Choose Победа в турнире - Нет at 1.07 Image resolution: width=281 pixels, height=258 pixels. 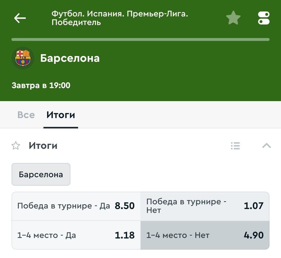point(205,206)
